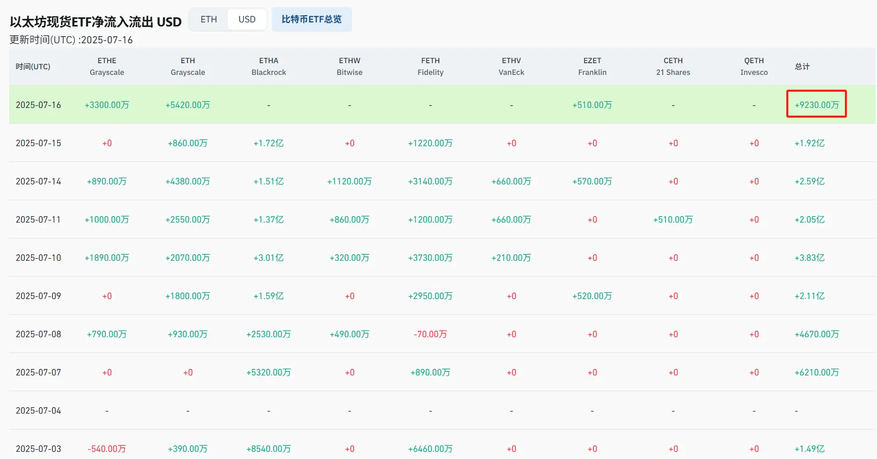
Task: Click the +3730.00万 Fidelity value
Action: coord(431,258)
